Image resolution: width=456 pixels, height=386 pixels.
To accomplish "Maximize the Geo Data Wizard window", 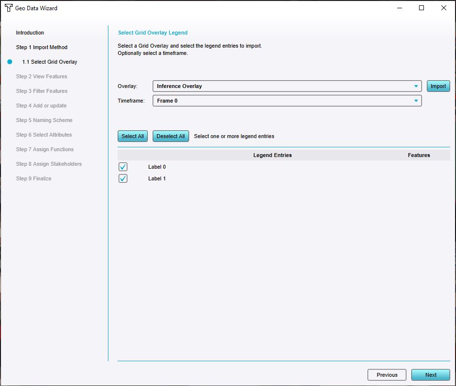I will [421, 8].
